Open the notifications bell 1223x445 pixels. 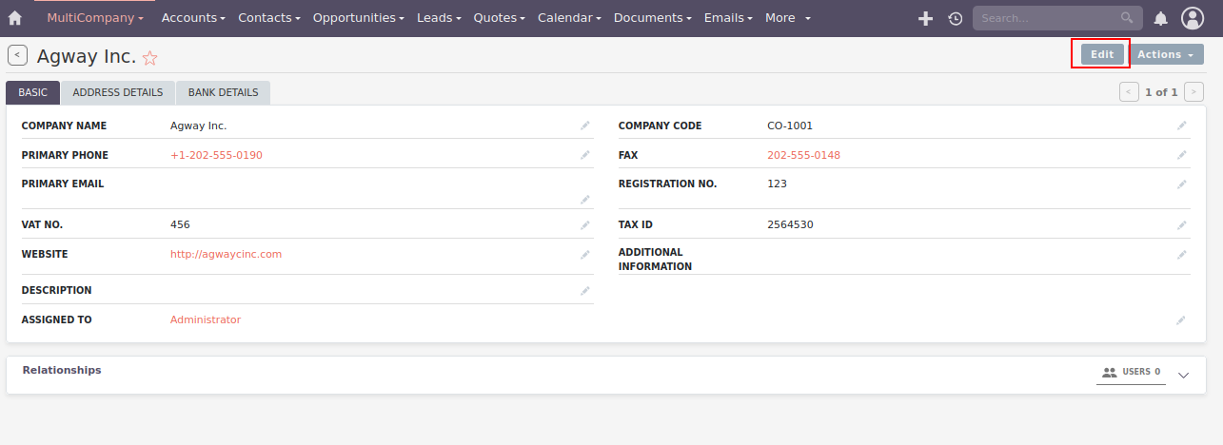pyautogui.click(x=1160, y=18)
